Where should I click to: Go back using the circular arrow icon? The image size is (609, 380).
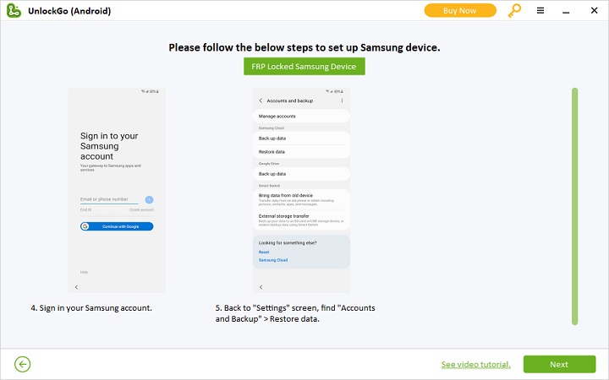(x=23, y=364)
